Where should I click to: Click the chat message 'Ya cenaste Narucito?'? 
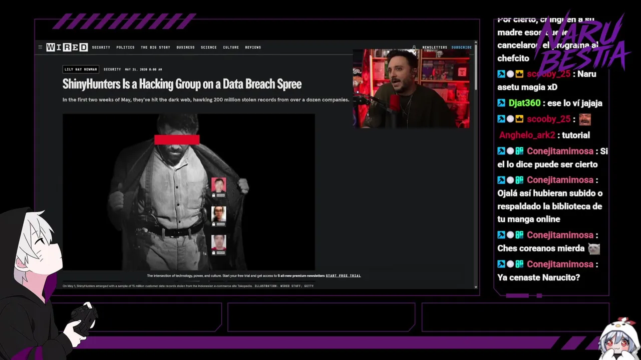tap(538, 277)
